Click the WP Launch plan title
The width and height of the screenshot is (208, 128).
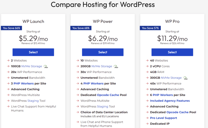pos(33,21)
